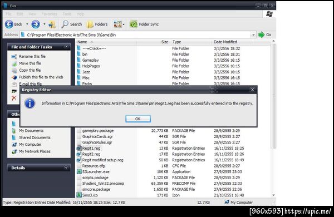Click Publish this file to the Web
This screenshot has height=217, width=334.
[x=41, y=77]
